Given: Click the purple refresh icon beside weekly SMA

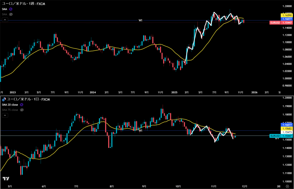Looking at the screenshot, I should (x=11, y=9).
